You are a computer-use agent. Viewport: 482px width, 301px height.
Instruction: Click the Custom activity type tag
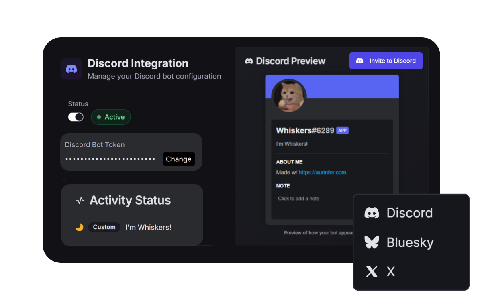coord(104,227)
